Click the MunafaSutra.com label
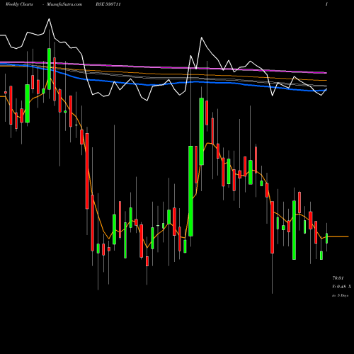 point(64,4)
